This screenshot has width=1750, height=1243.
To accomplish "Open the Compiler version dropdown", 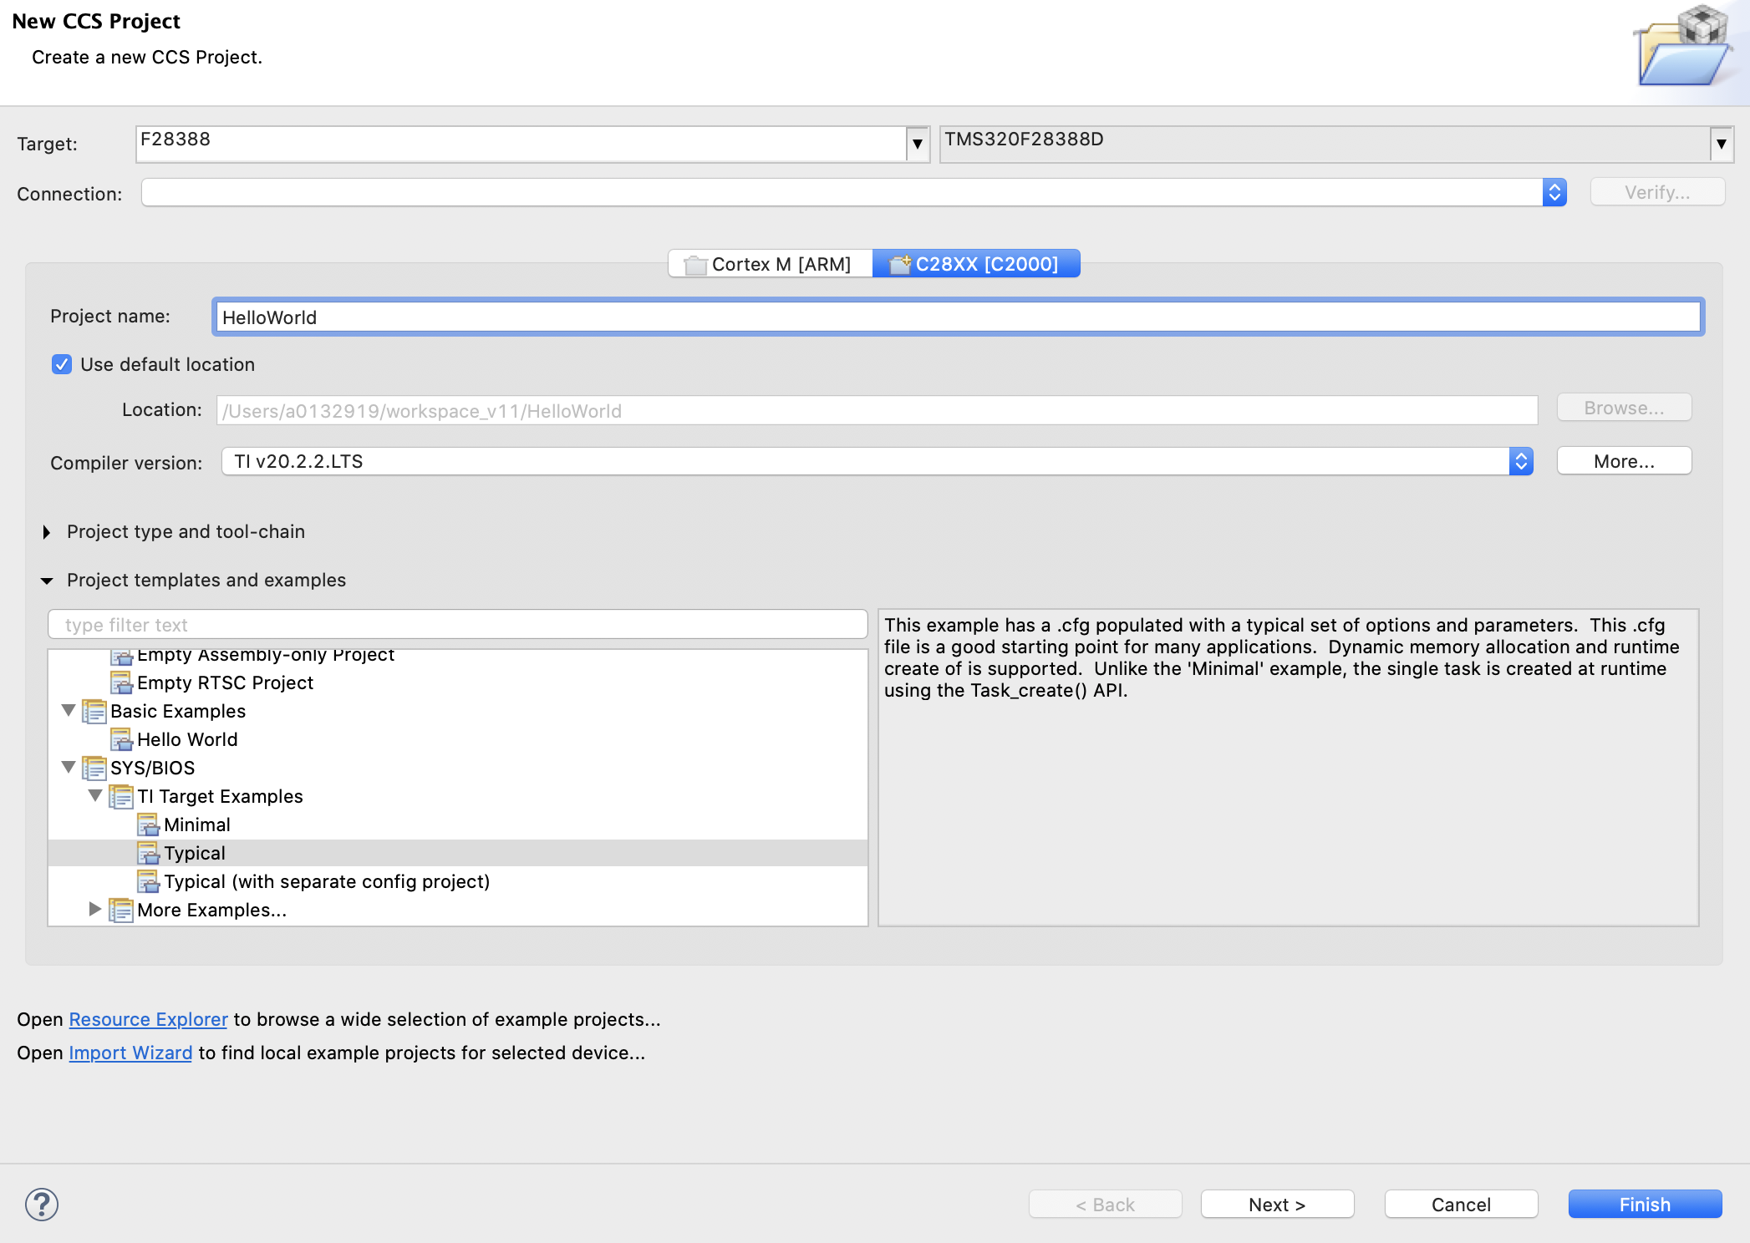I will (x=1521, y=461).
